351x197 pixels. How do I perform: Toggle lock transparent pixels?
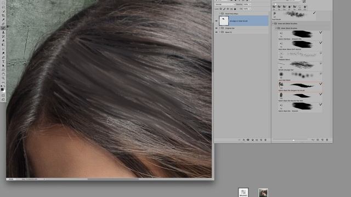[220, 9]
